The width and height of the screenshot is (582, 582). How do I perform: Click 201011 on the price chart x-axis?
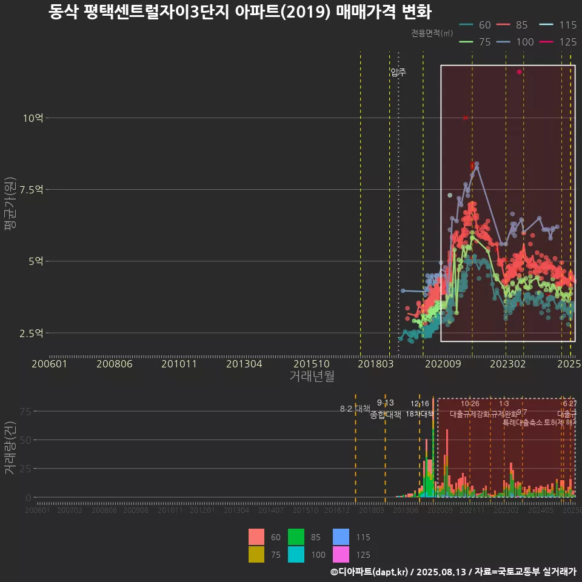pyautogui.click(x=179, y=364)
